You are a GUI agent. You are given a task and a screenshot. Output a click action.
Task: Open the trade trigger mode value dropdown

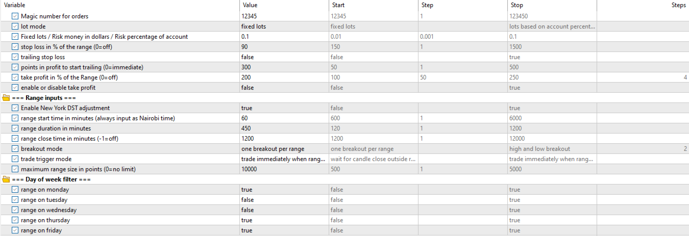point(284,159)
